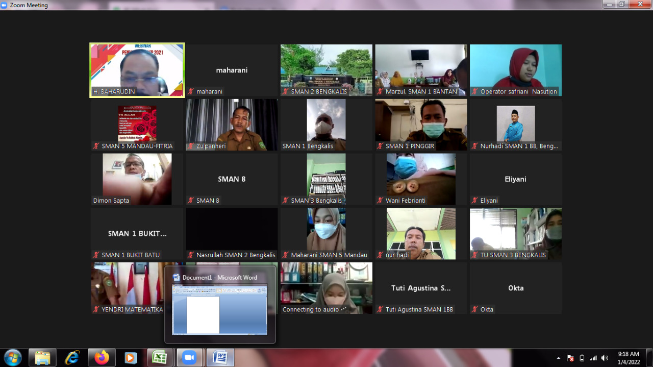The image size is (653, 367).
Task: Open the clock showing 9:18 AM
Action: 628,358
